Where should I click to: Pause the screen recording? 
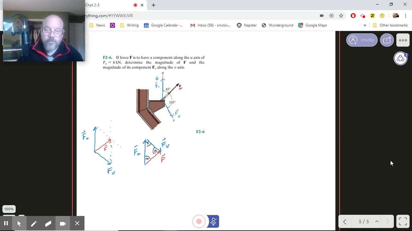(x=6, y=223)
